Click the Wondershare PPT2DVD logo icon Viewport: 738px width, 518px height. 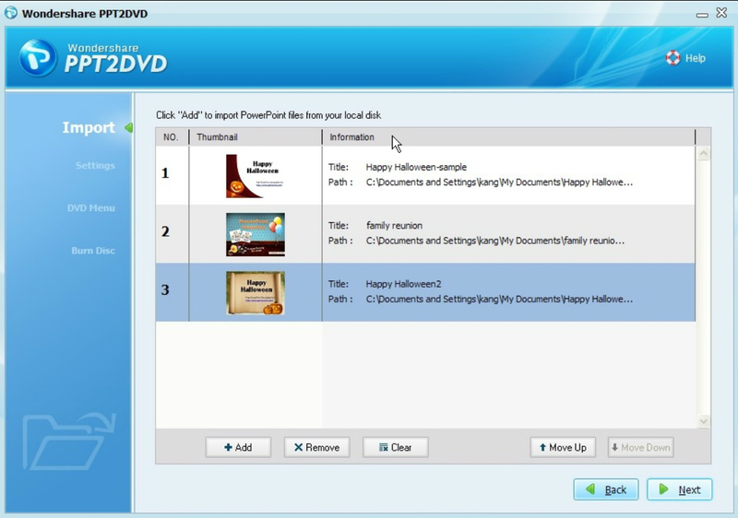(x=38, y=58)
